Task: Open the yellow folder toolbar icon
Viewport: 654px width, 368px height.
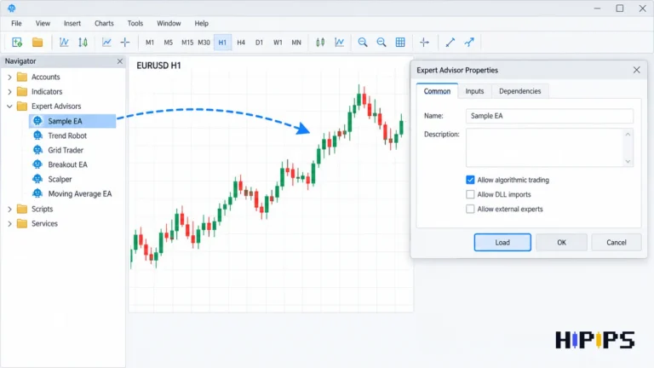Action: coord(37,42)
